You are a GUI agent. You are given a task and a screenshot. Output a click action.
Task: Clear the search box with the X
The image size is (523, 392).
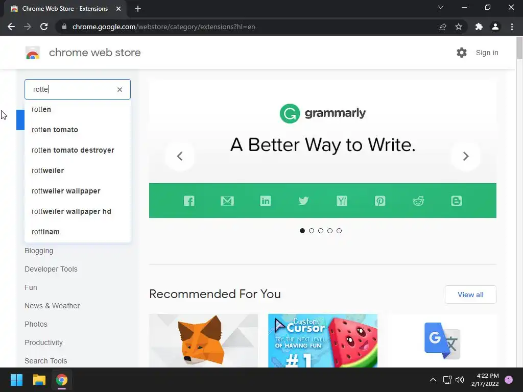[120, 89]
